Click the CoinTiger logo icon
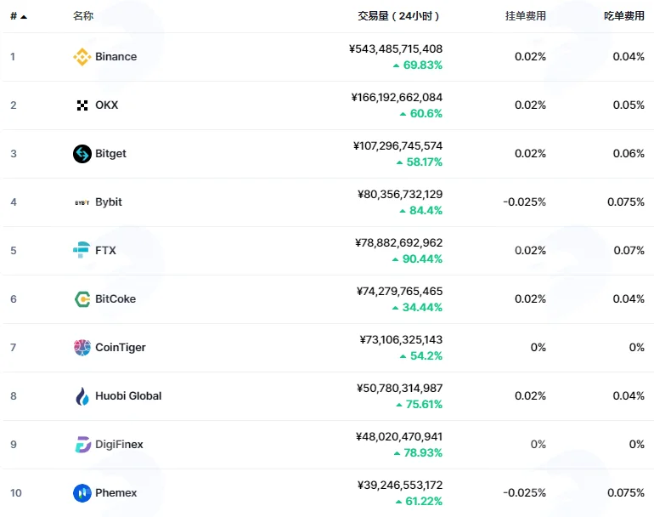Viewport: 654px width, 517px height. pyautogui.click(x=82, y=348)
